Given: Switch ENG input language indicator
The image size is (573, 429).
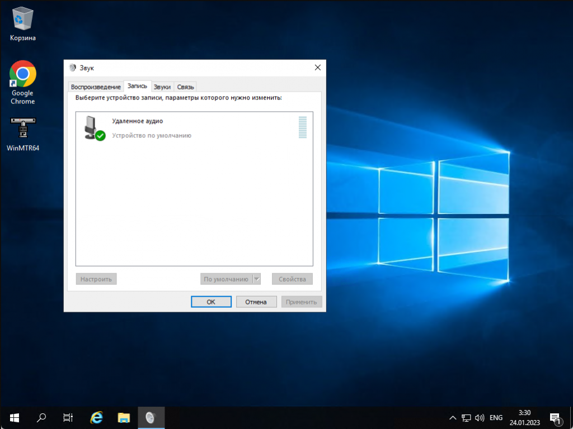Looking at the screenshot, I should 496,417.
